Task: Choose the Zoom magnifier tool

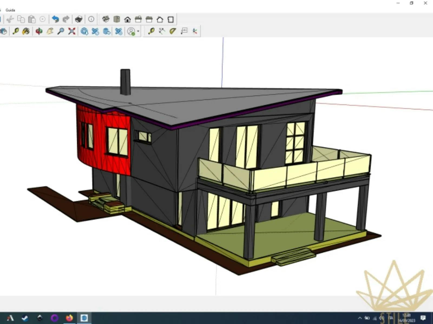Action: [x=61, y=31]
